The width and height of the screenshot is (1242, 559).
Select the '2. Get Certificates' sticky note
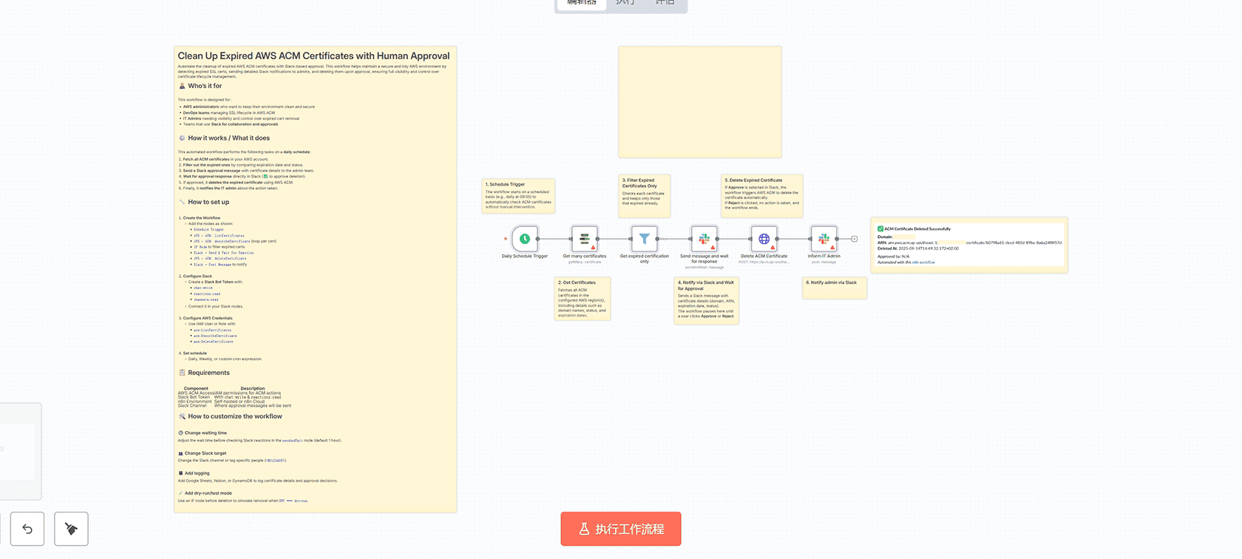point(582,299)
